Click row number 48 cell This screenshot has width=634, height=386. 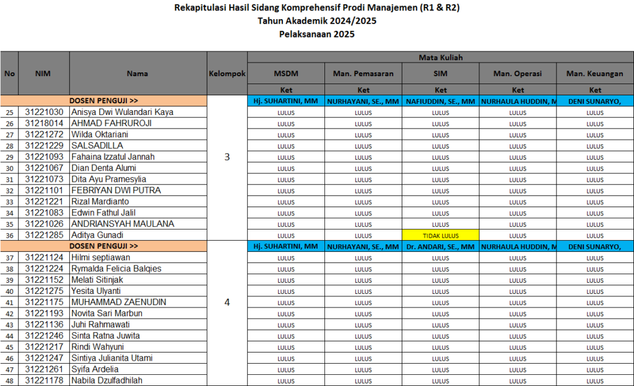point(9,380)
